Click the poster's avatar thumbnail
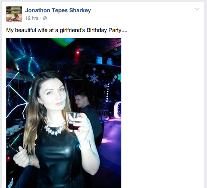This screenshot has height=188, width=207. coord(14,14)
